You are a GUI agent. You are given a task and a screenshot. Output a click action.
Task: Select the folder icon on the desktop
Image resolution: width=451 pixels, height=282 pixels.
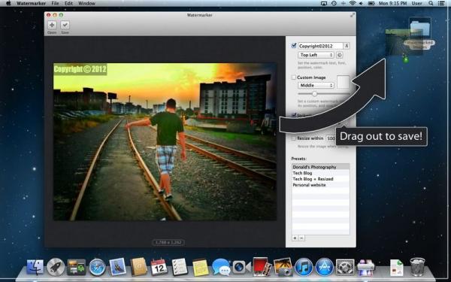click(x=420, y=29)
